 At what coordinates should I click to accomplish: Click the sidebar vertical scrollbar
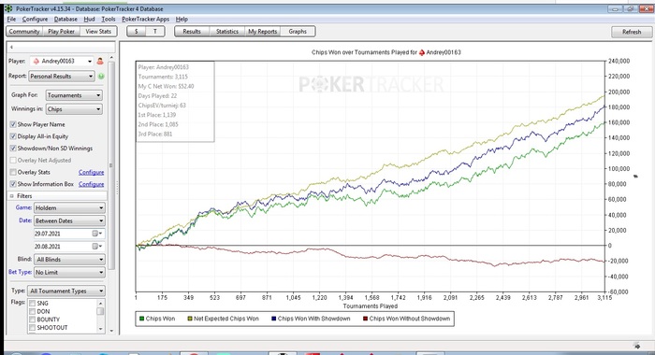[111, 164]
